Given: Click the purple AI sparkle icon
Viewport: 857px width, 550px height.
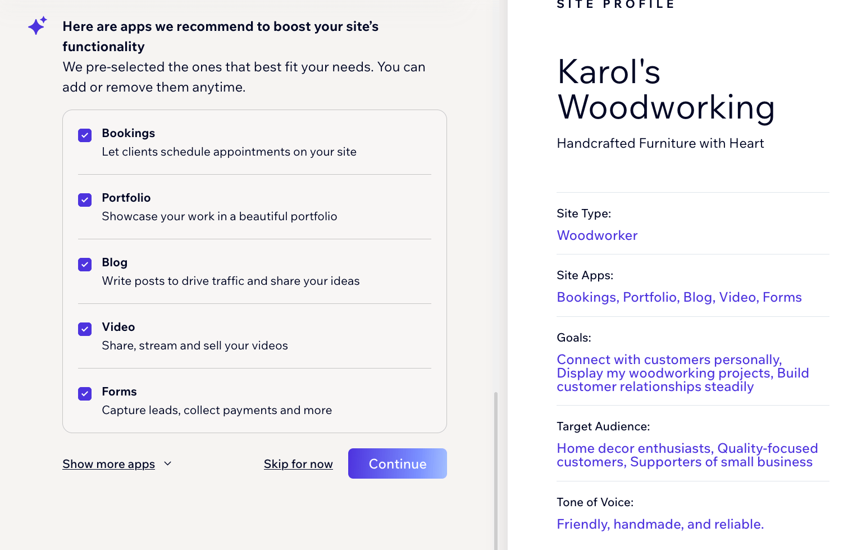Looking at the screenshot, I should (x=37, y=26).
